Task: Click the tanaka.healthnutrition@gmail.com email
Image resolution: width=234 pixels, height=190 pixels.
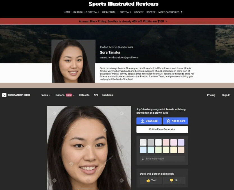Action: pos(119,57)
